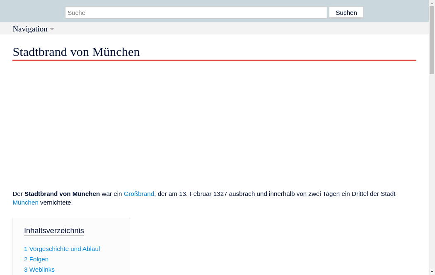The image size is (435, 275).
Task: Jump to section 1 Vorgeschichte und Ablauf
Action: pyautogui.click(x=62, y=249)
